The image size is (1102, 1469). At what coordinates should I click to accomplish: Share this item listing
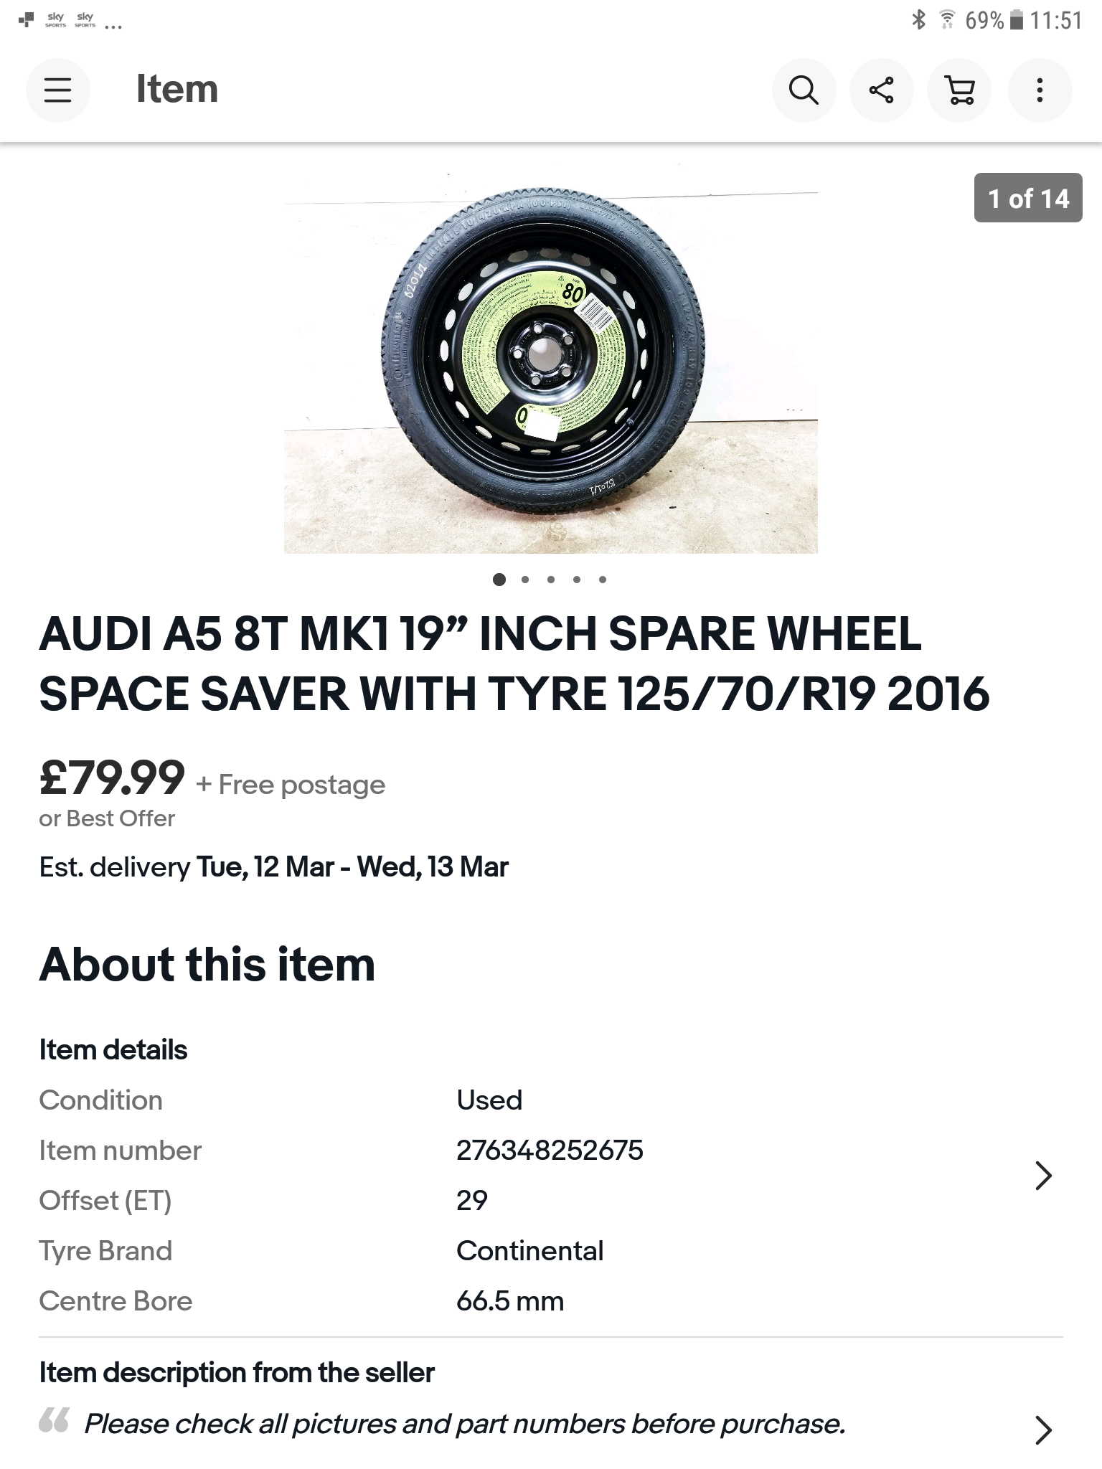tap(881, 90)
